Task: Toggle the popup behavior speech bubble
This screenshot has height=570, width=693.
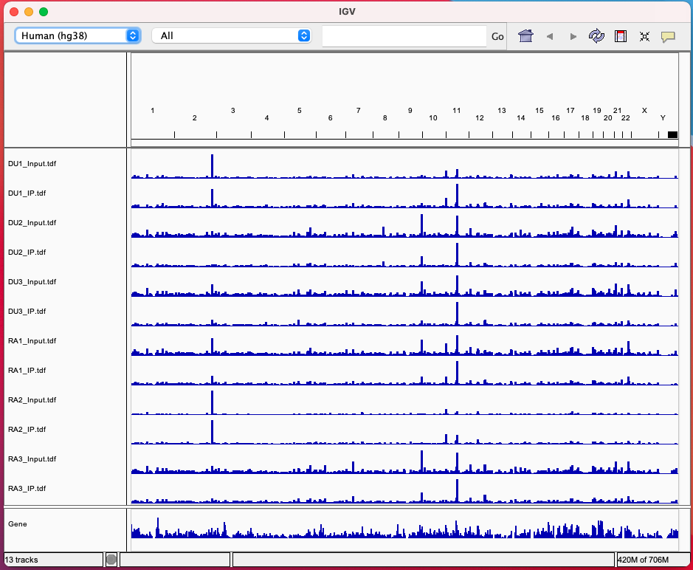Action: coord(668,36)
